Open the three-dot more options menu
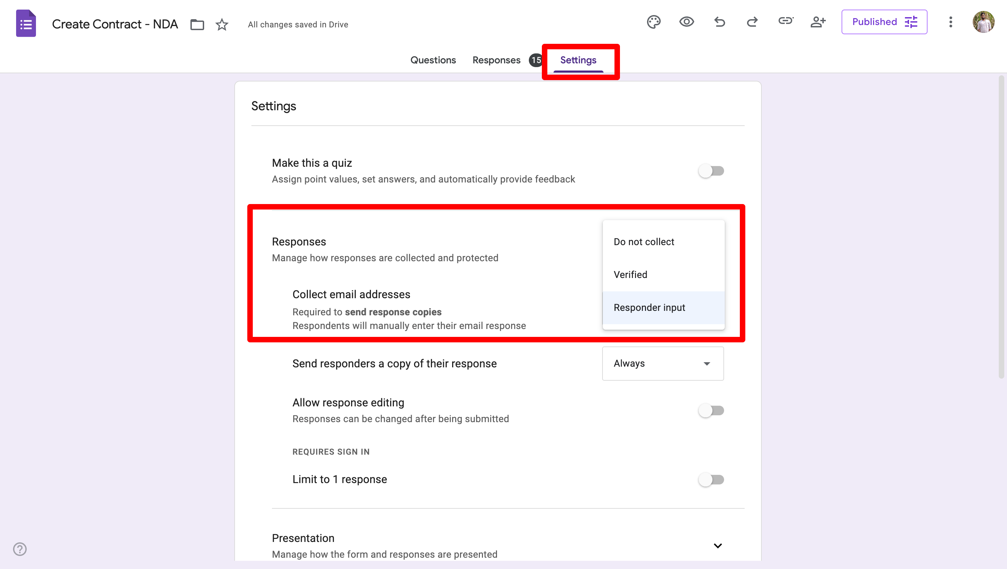Image resolution: width=1007 pixels, height=569 pixels. (951, 22)
